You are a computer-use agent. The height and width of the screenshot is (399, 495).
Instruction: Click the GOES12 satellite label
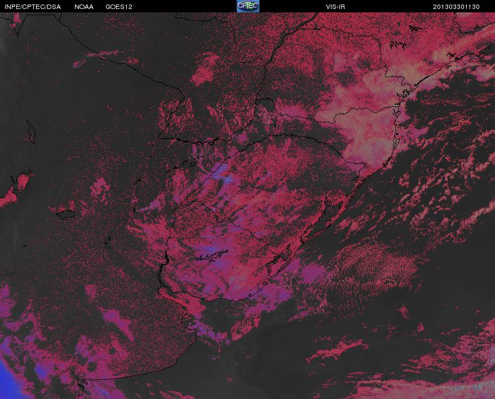[119, 7]
